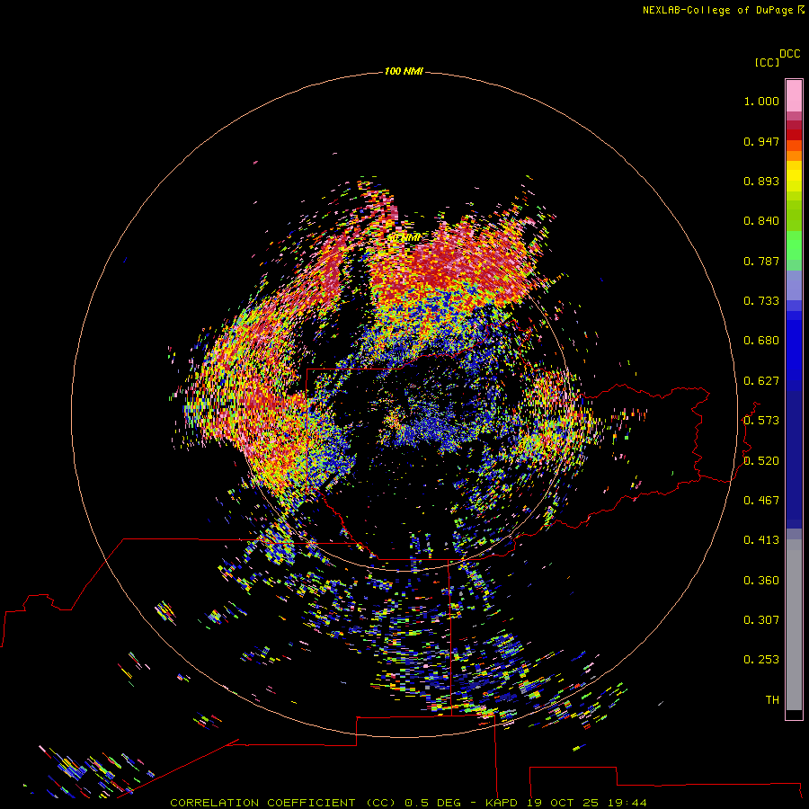Pick the pink segment of the color bar
Image resolution: width=809 pixels, height=809 pixels.
794,96
